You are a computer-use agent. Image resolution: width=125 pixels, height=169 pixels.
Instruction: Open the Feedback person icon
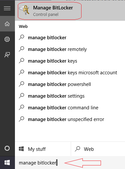[x=7, y=55]
